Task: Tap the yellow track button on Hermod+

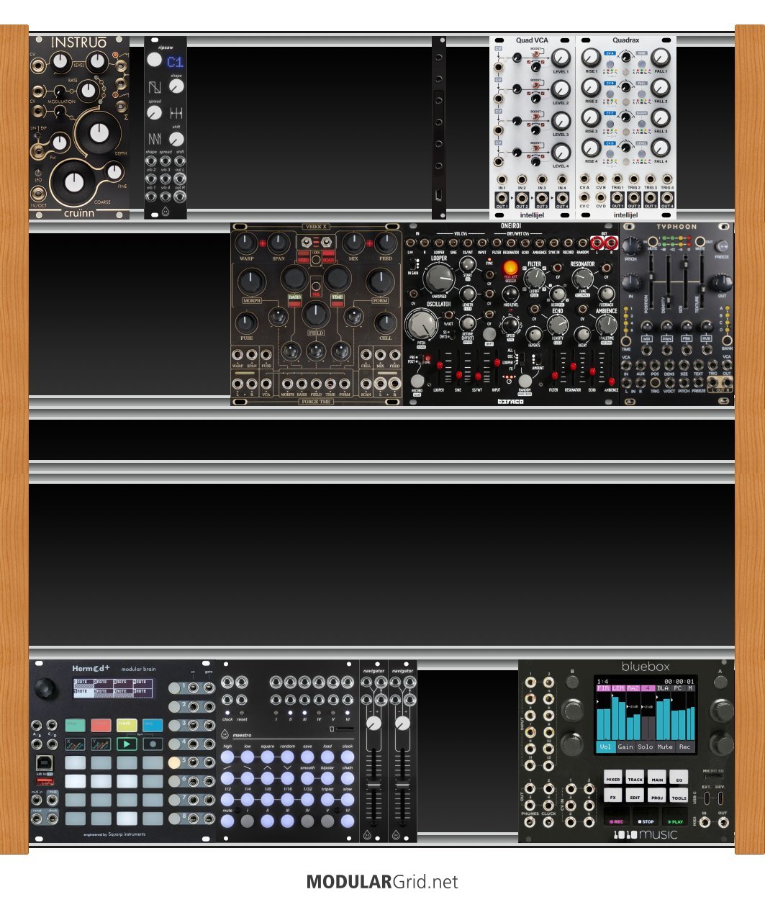Action: pos(127,725)
